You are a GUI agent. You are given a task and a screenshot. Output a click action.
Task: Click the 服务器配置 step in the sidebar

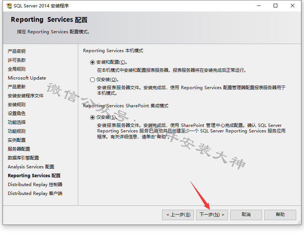(x=19, y=149)
